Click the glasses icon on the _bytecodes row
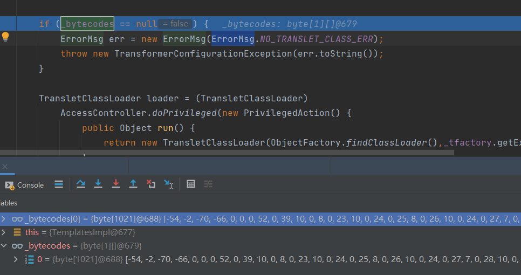 point(17,246)
